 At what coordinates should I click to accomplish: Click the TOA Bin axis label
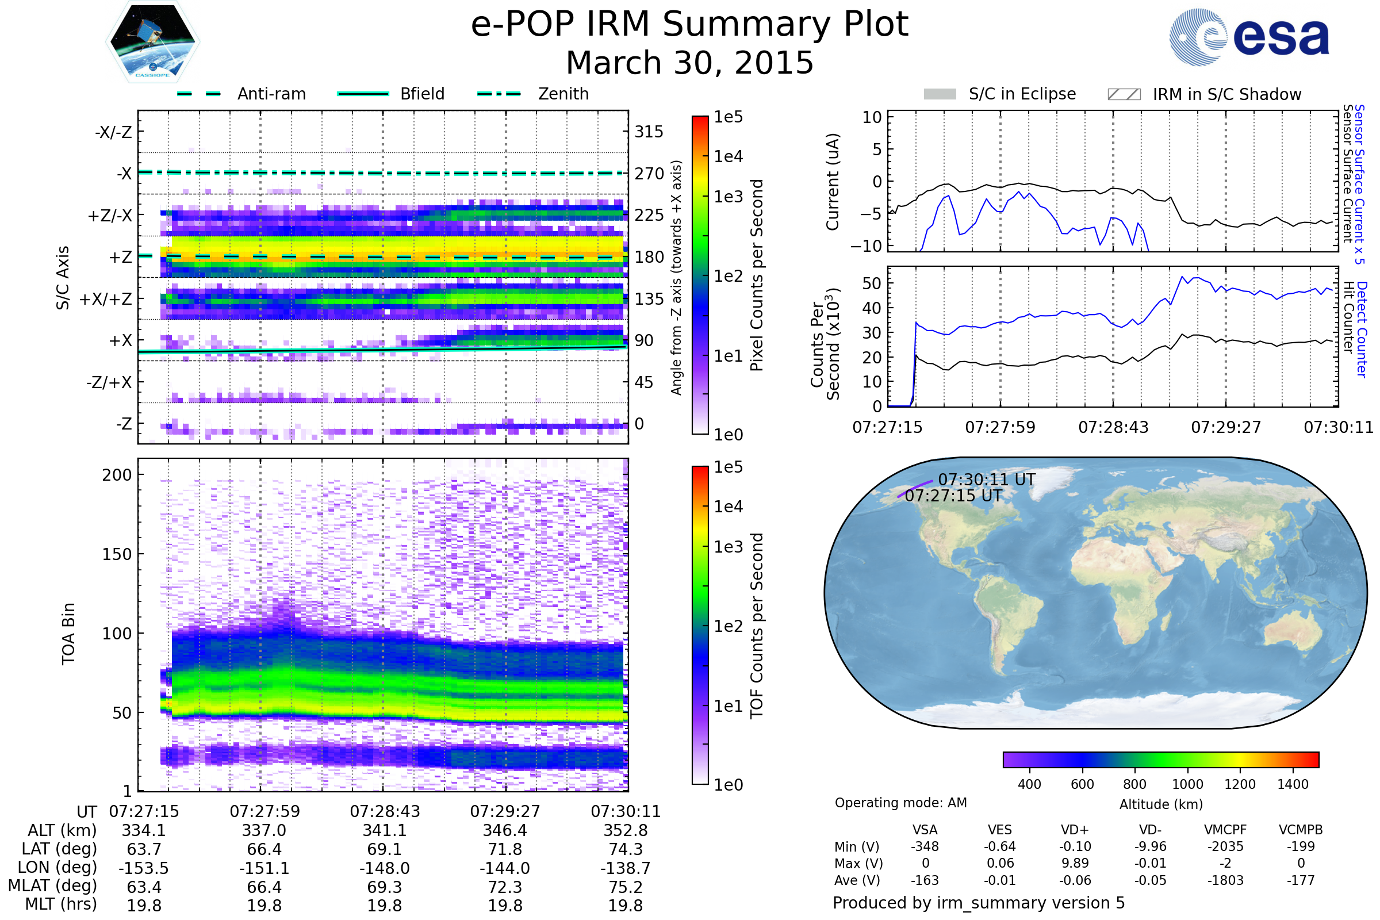68,633
